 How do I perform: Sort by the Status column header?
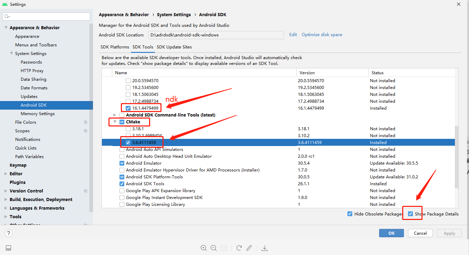(411, 73)
